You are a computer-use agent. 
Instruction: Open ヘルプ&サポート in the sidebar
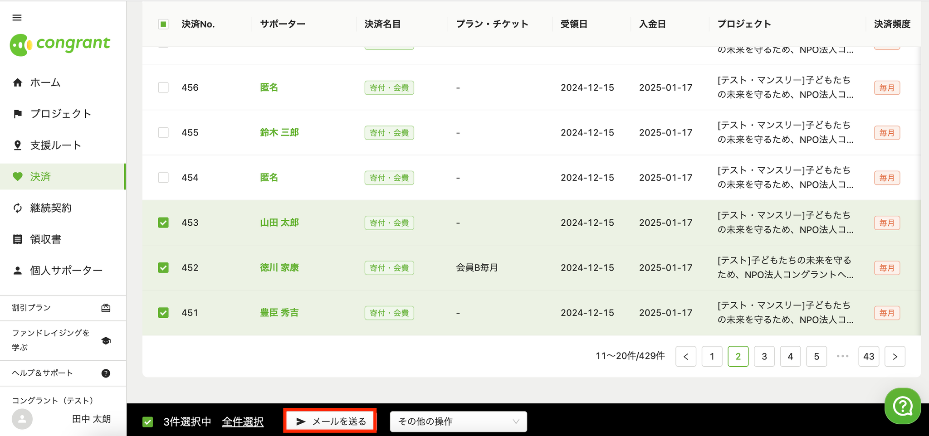[x=63, y=373]
